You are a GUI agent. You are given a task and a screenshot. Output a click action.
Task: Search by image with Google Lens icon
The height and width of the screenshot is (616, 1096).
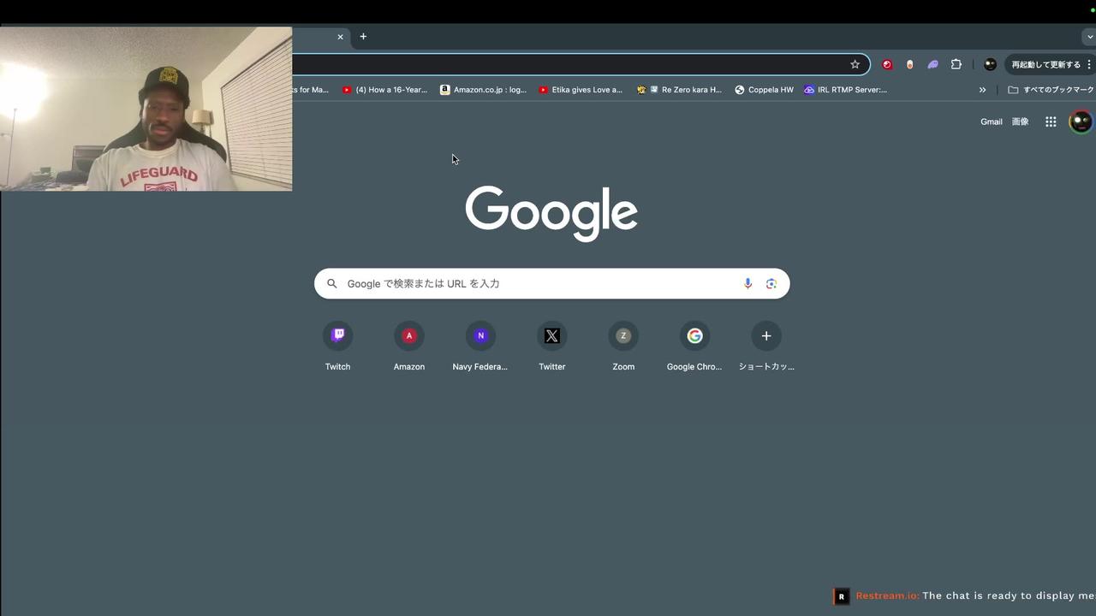click(x=771, y=284)
